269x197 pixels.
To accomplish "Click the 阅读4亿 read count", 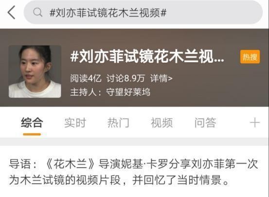I will (x=86, y=79).
